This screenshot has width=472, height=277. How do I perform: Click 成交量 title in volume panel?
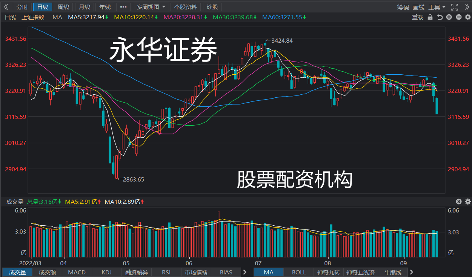click(15, 202)
